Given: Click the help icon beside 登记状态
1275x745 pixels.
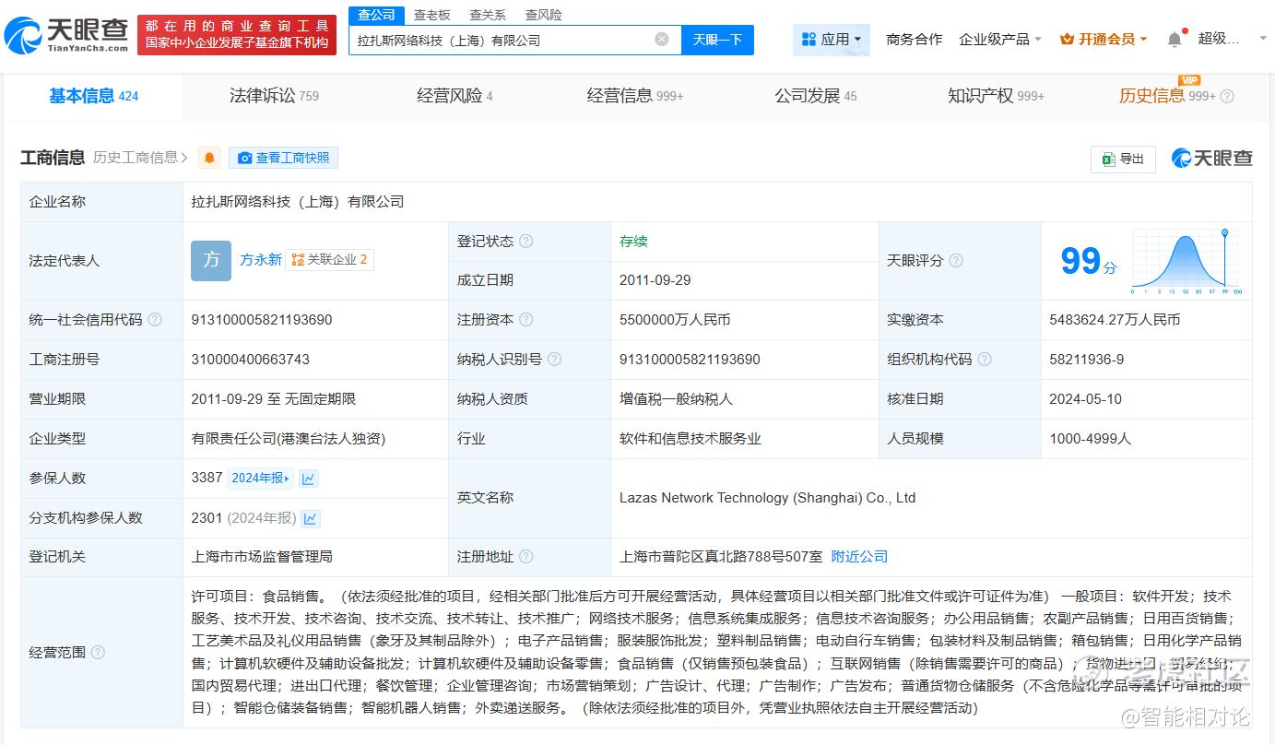Looking at the screenshot, I should click(525, 241).
